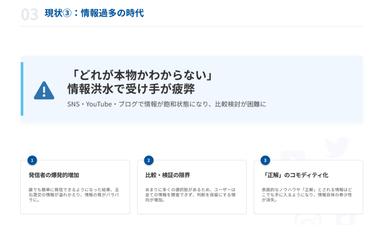The width and height of the screenshot is (380, 225).
Task: Click the faint Instagram logo at bottom
Action: pyautogui.click(x=307, y=220)
